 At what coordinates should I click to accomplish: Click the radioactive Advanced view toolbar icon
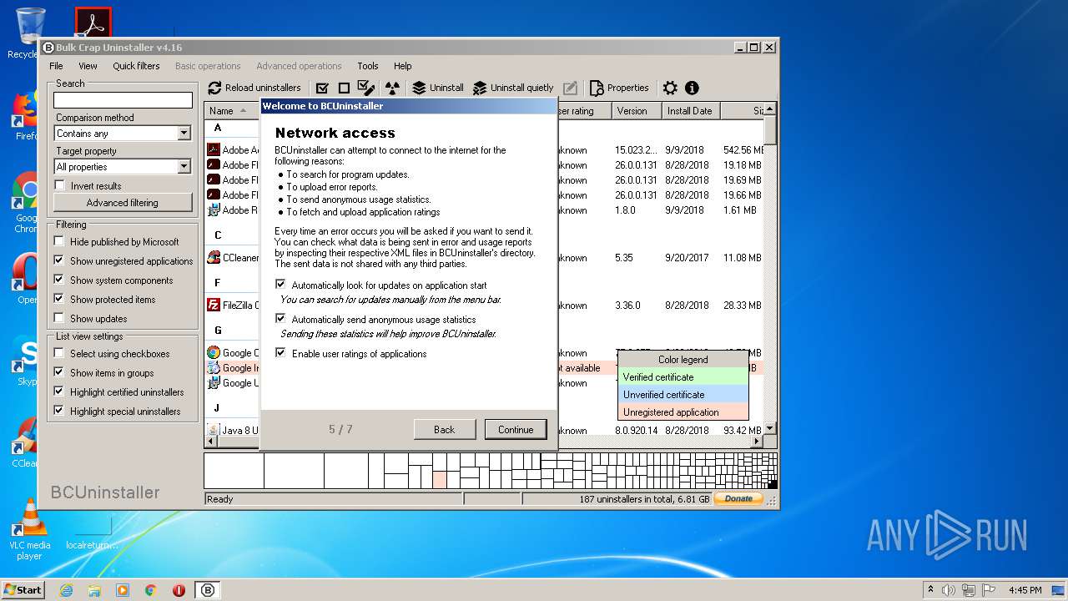392,88
